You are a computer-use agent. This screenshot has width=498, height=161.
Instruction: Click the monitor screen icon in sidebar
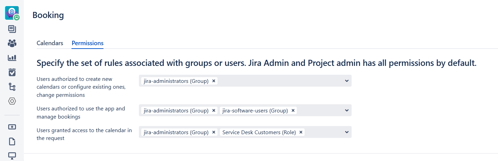click(12, 156)
